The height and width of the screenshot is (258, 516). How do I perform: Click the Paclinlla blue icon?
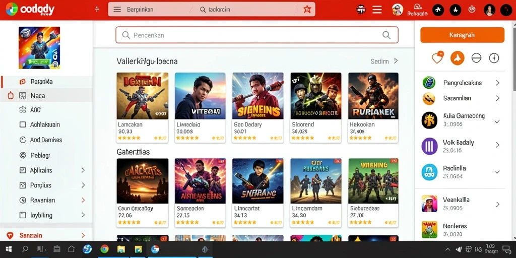[x=429, y=172]
